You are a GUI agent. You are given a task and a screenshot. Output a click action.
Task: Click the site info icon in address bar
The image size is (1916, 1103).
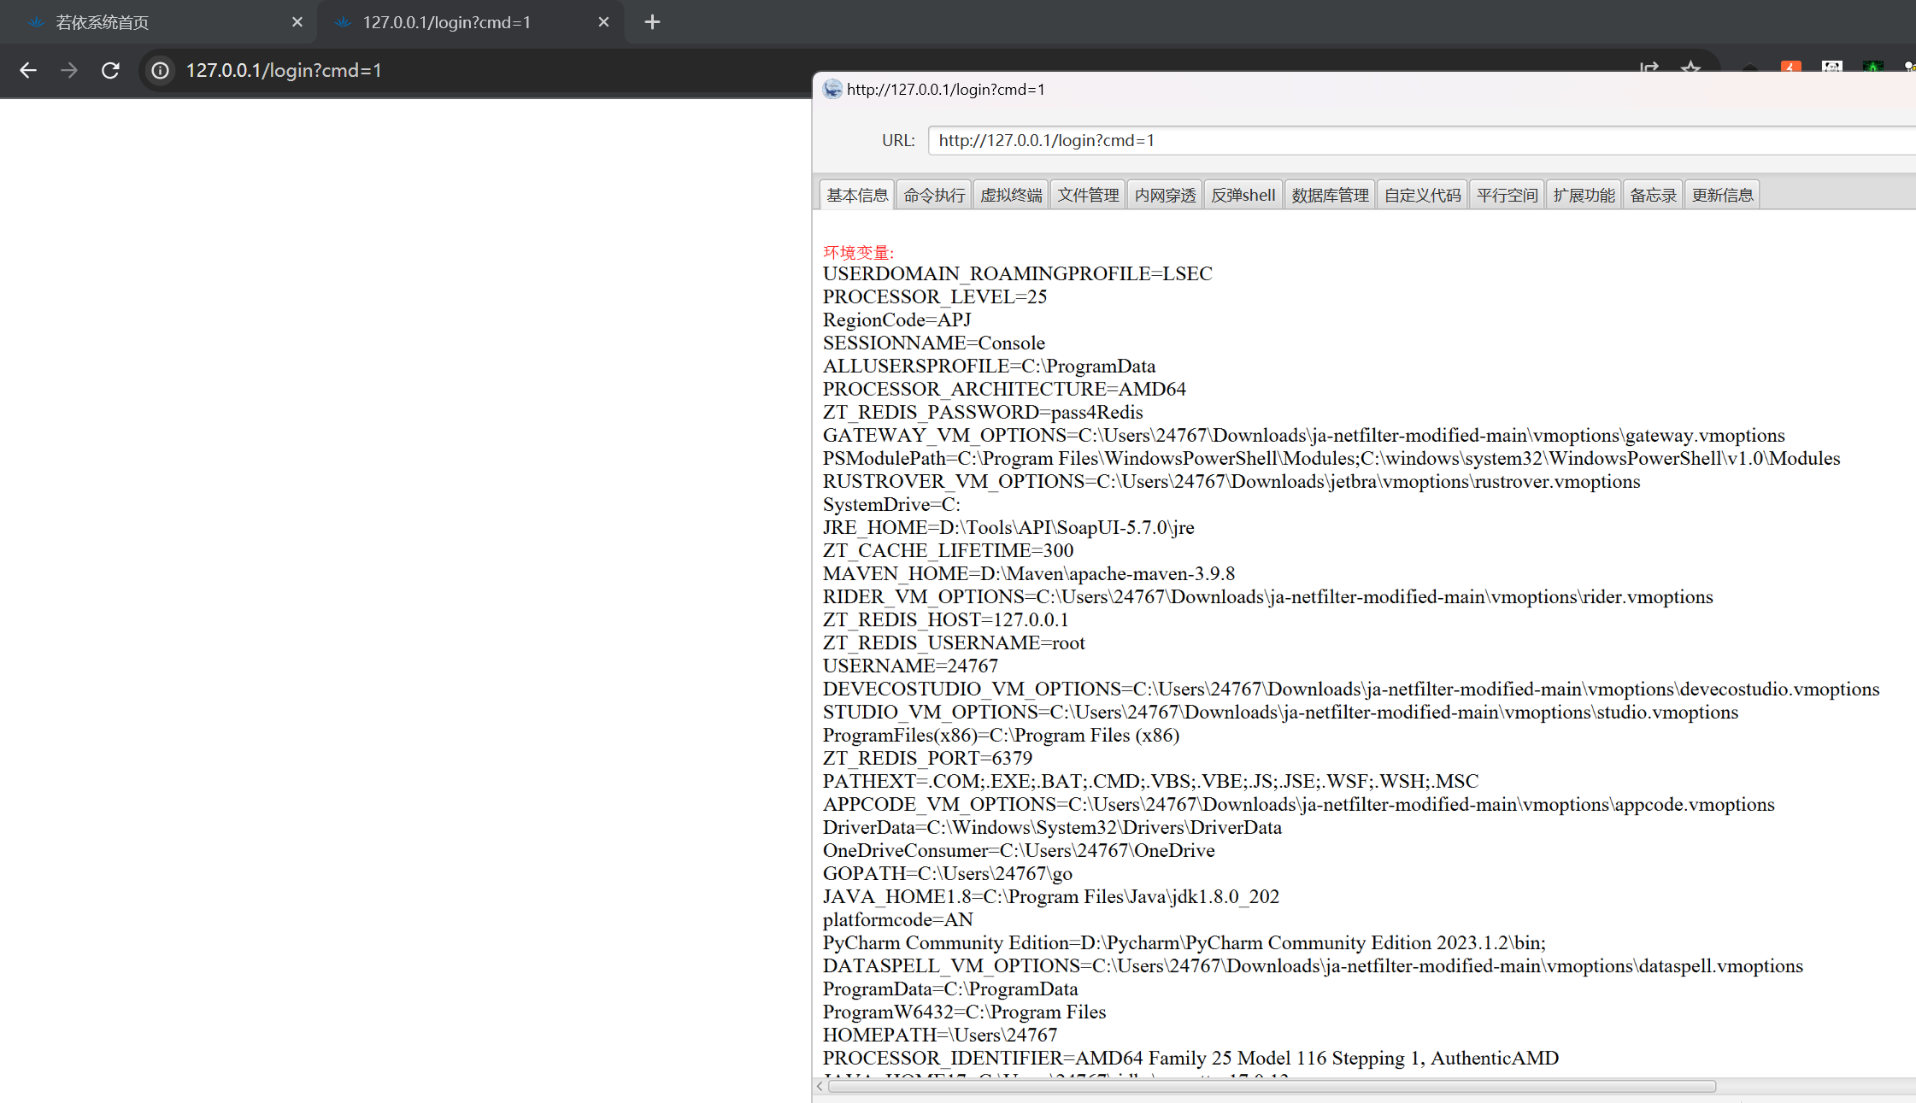(x=160, y=70)
